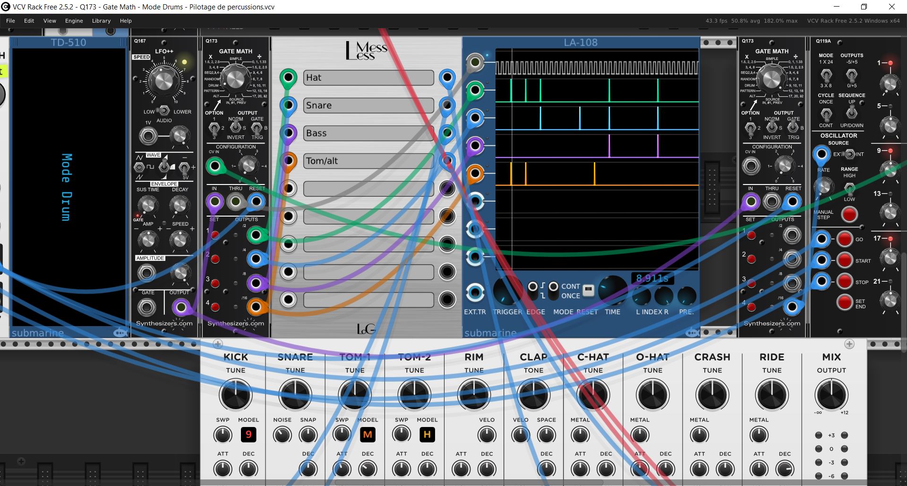Click the orange /16 output jack on left Q173
Viewport: 907px width, 486px height.
tap(256, 307)
